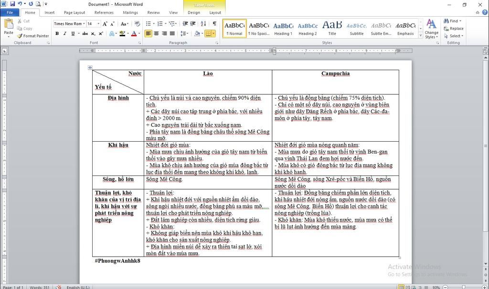Apply text effects to selection
Image resolution: width=489 pixels, height=289 pixels.
(x=112, y=33)
